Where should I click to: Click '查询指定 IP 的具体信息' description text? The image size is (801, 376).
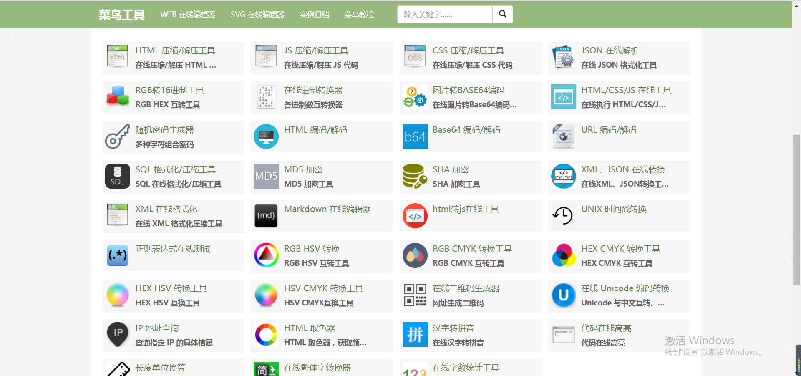[x=174, y=343]
